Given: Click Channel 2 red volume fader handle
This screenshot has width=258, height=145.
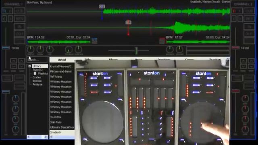Looking at the screenshot, I should tap(235, 91).
